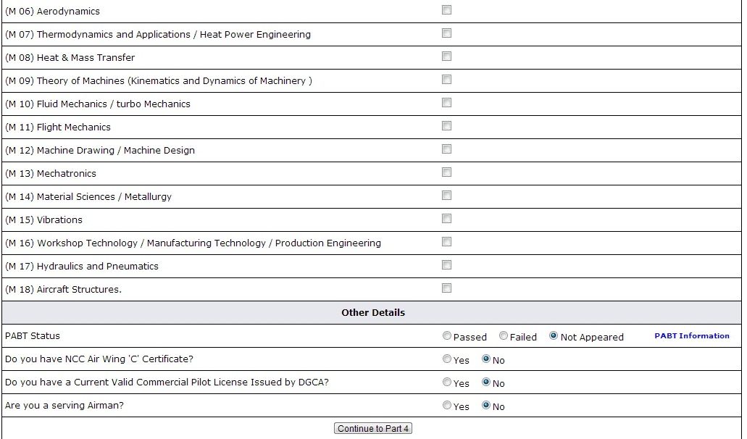The height and width of the screenshot is (439, 747).
Task: Enable the Vibrations checkbox
Action: coord(446,219)
